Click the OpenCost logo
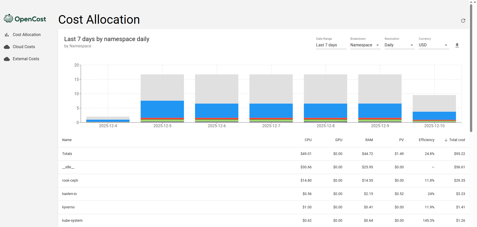Image resolution: width=477 pixels, height=227 pixels. click(x=24, y=18)
